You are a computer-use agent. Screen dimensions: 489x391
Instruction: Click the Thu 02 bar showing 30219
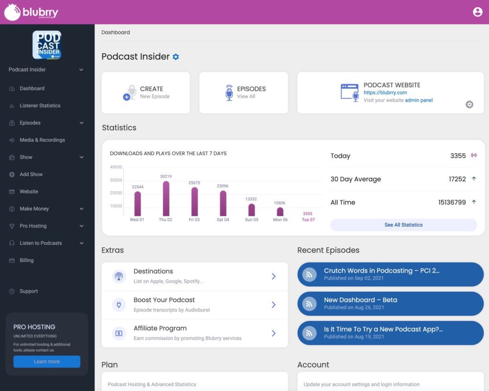(166, 199)
